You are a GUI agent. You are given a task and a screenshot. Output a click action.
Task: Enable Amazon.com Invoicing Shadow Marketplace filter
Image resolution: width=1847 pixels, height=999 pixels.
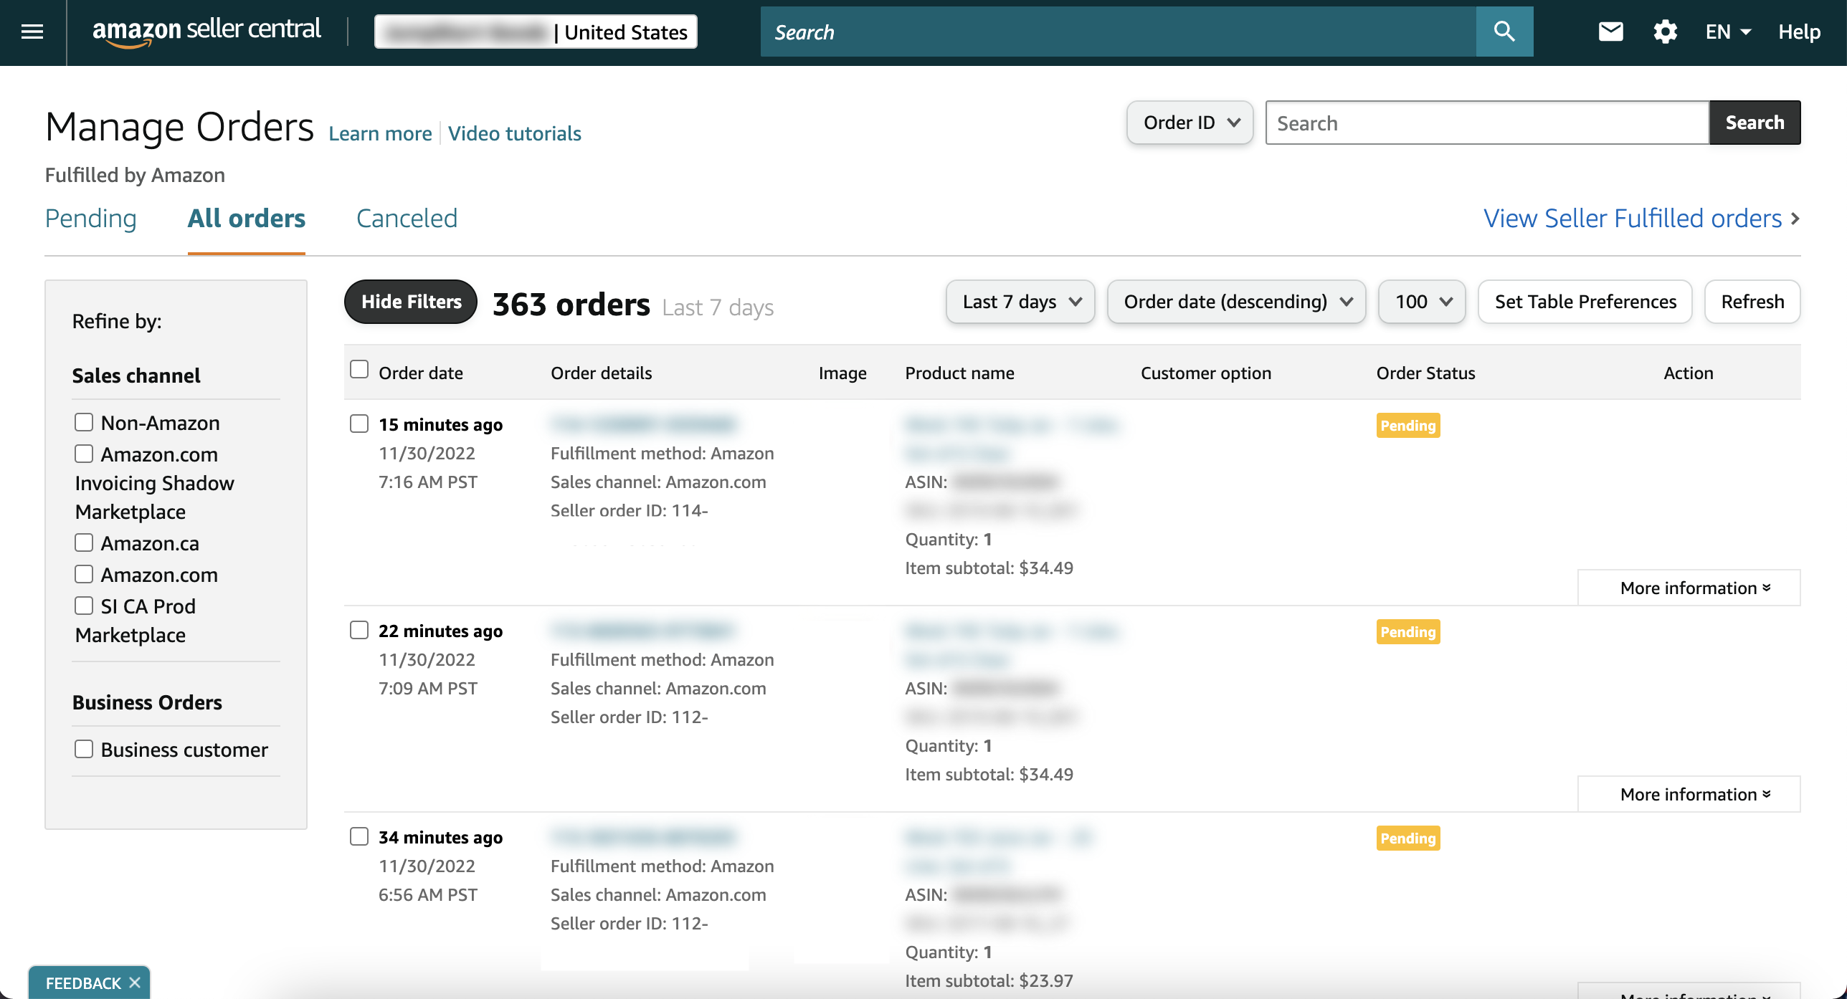[84, 454]
